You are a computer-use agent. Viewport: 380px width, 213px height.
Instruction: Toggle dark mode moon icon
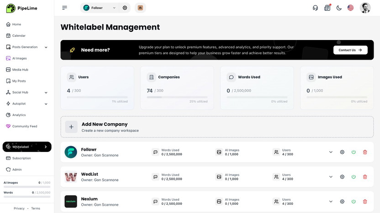pyautogui.click(x=339, y=8)
